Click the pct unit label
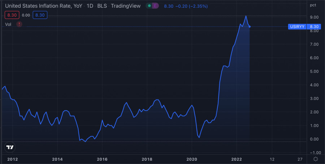 (x=313, y=5)
